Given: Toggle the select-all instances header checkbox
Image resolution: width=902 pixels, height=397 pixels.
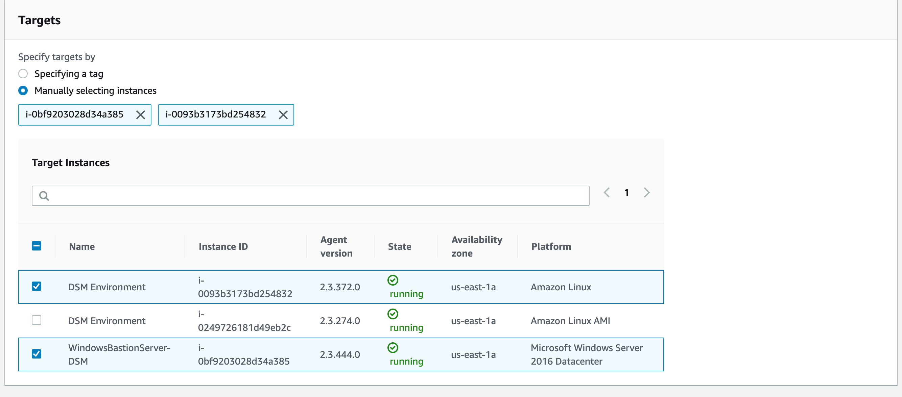Looking at the screenshot, I should click(x=37, y=246).
